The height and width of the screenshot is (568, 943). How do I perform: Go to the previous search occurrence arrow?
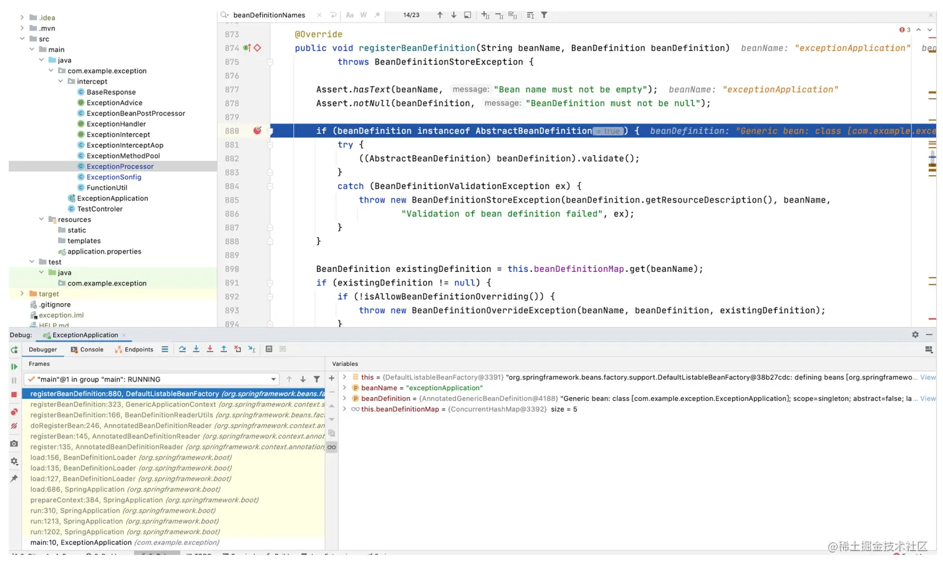pyautogui.click(x=440, y=15)
